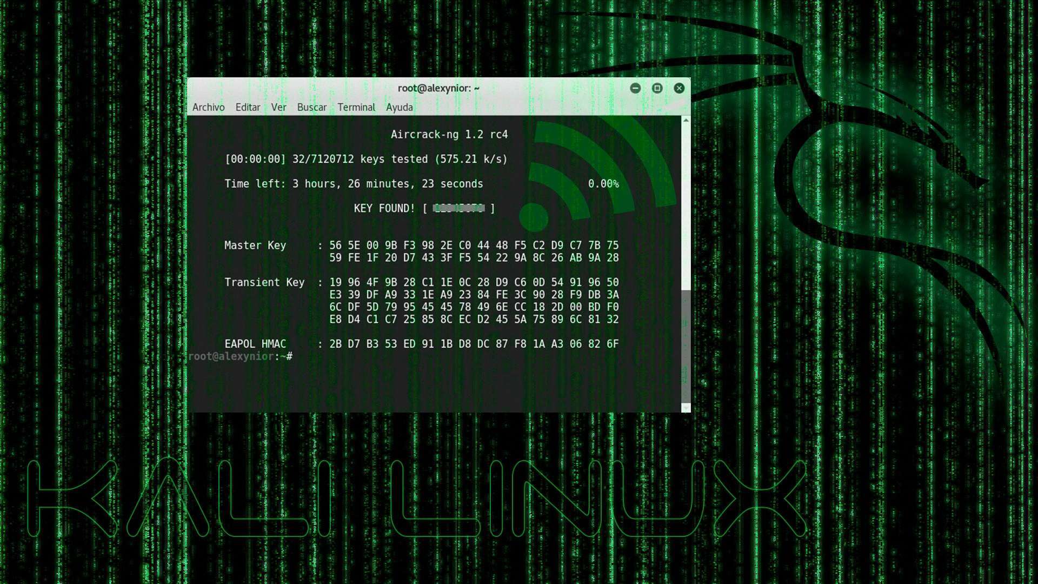Click the close X circle icon
Screen dimensions: 1038x584
(679, 88)
